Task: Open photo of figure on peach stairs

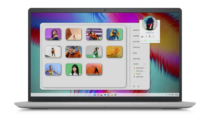Action: pos(73,34)
